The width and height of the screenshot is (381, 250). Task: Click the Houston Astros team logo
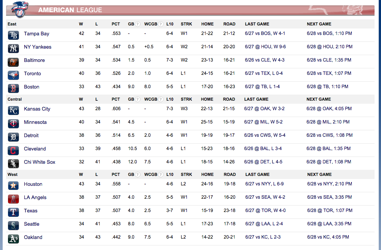pos(13,186)
